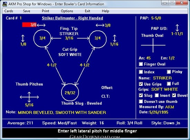This screenshot has height=140, width=190.
Task: Click the 1/16 forward pitch value
Action: (114, 44)
